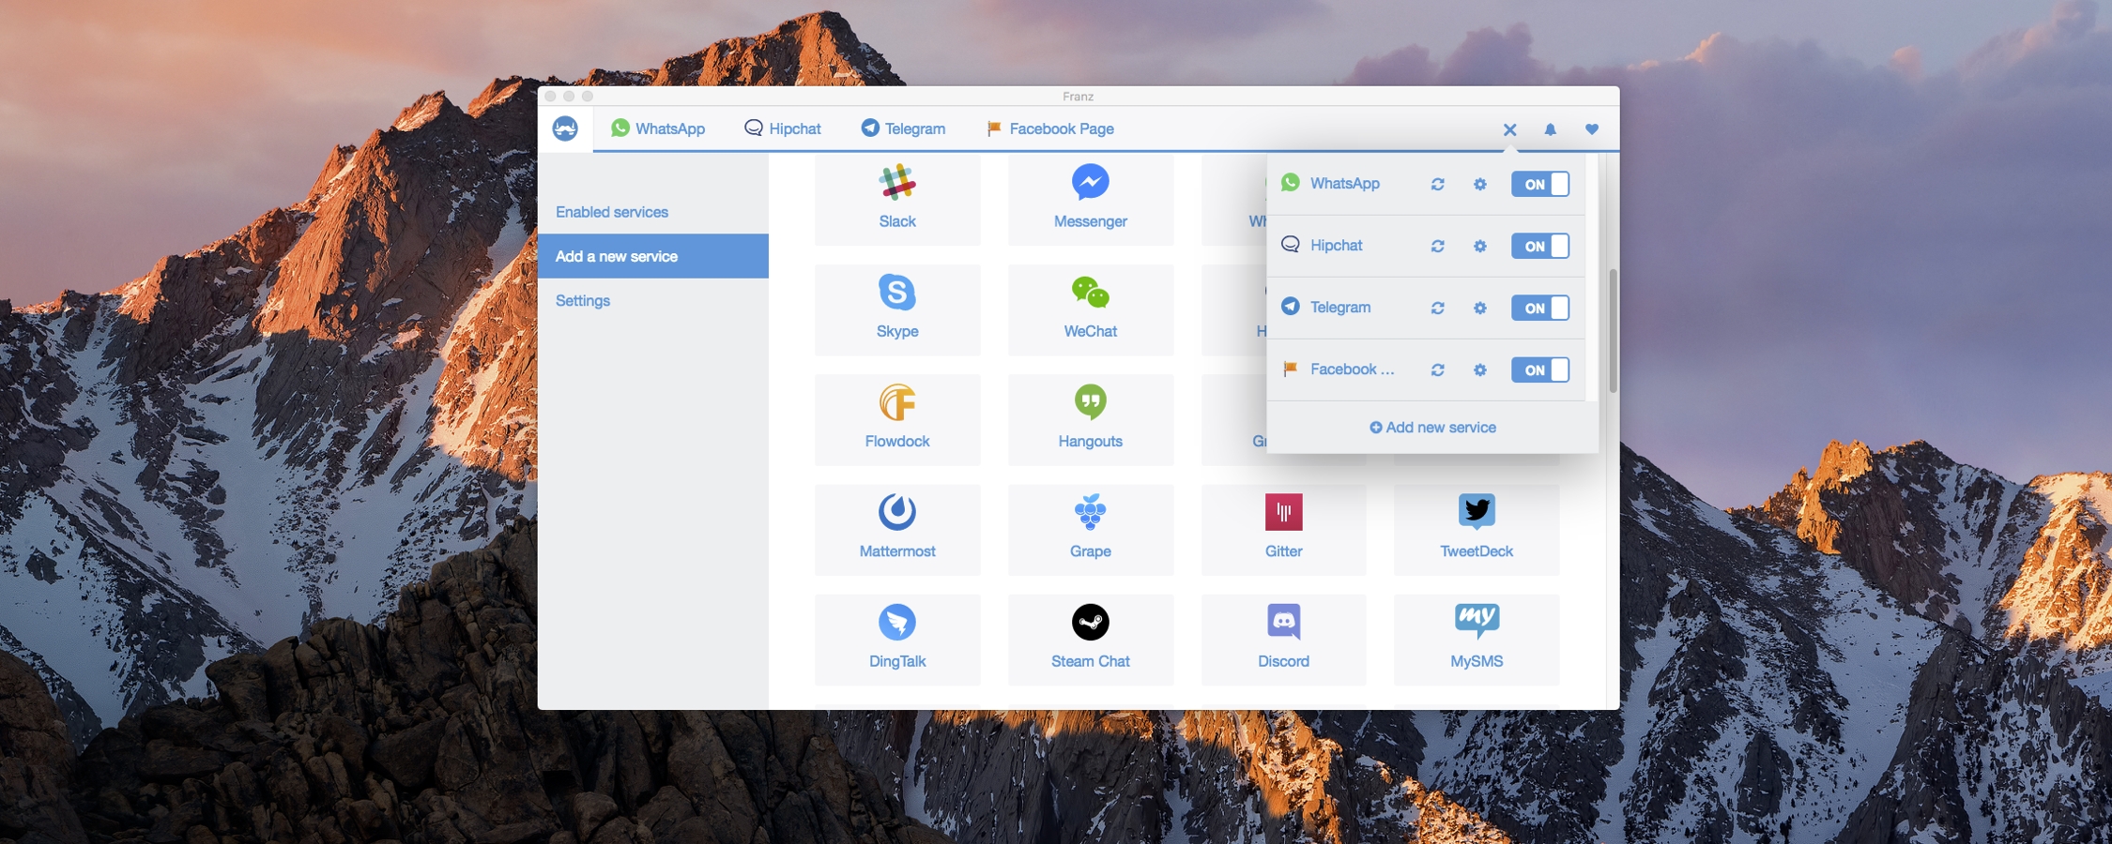Switch to the Telegram tab
2112x844 pixels.
(903, 128)
